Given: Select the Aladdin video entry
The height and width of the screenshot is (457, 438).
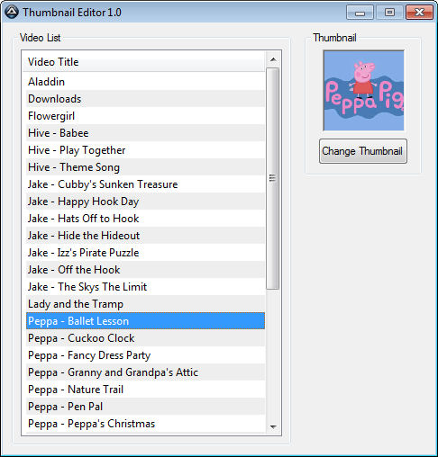Looking at the screenshot, I should click(145, 82).
